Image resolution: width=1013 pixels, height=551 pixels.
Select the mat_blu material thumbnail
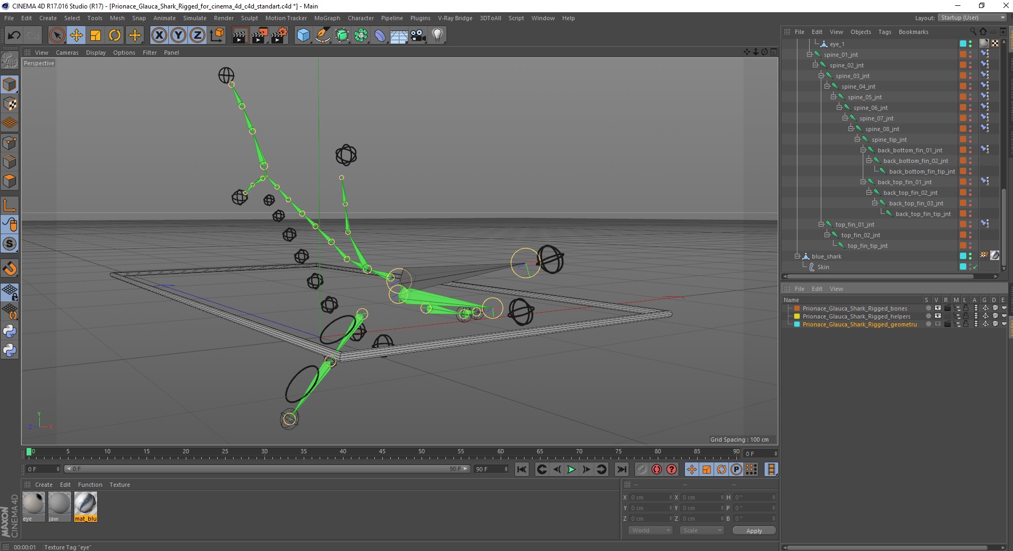click(85, 506)
